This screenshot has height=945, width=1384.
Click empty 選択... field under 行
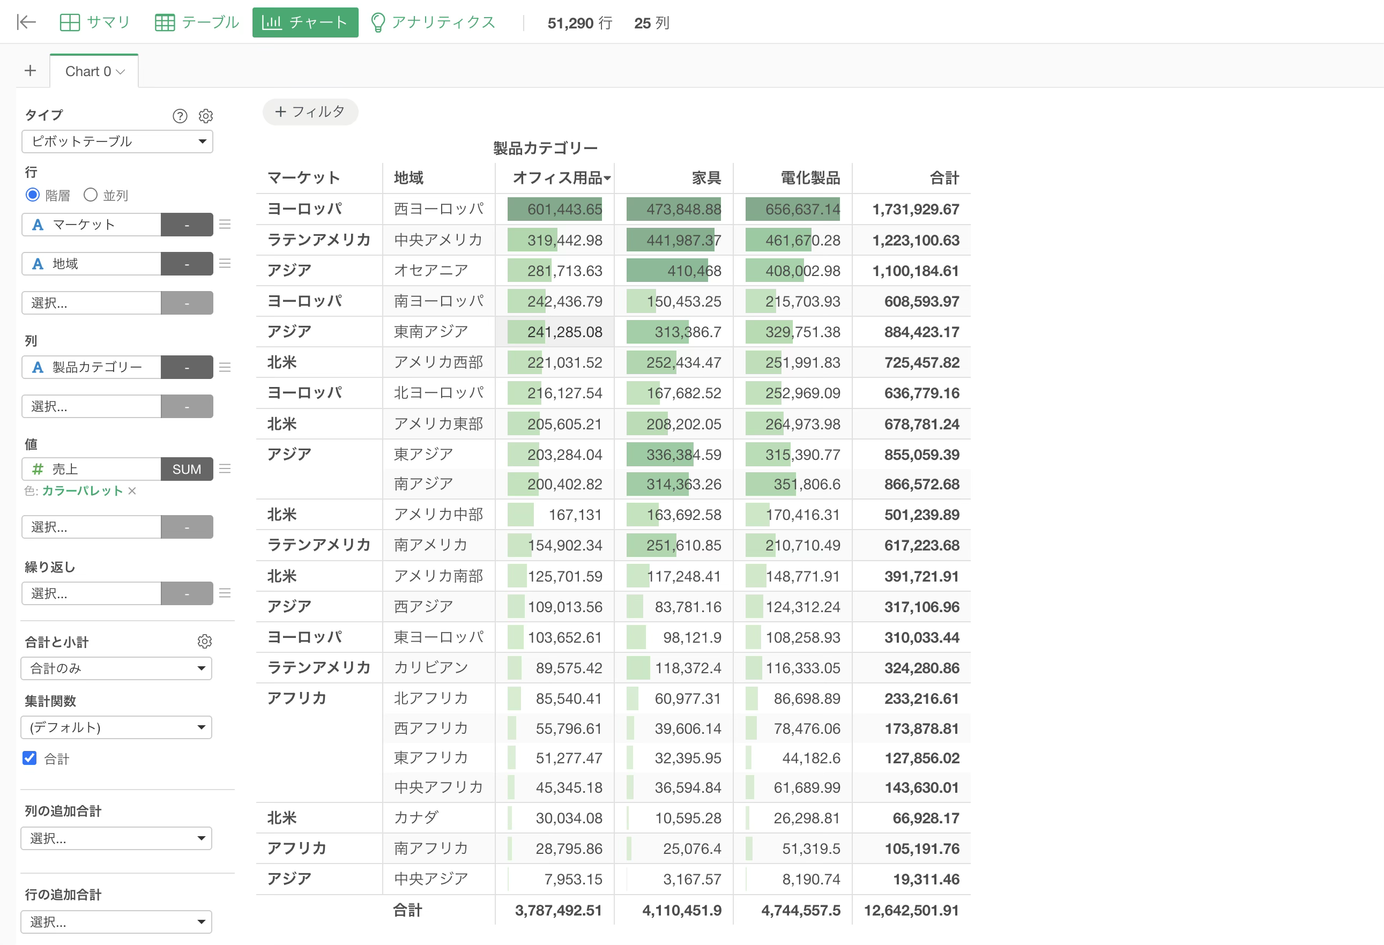pyautogui.click(x=91, y=302)
